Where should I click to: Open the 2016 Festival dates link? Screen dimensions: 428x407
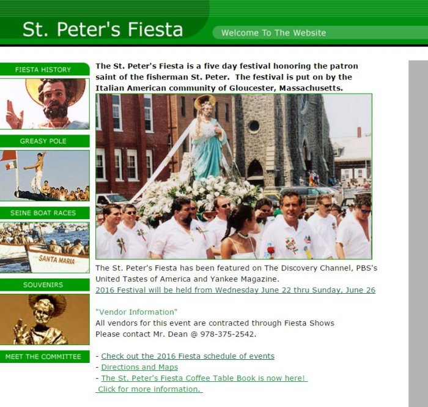coord(235,290)
